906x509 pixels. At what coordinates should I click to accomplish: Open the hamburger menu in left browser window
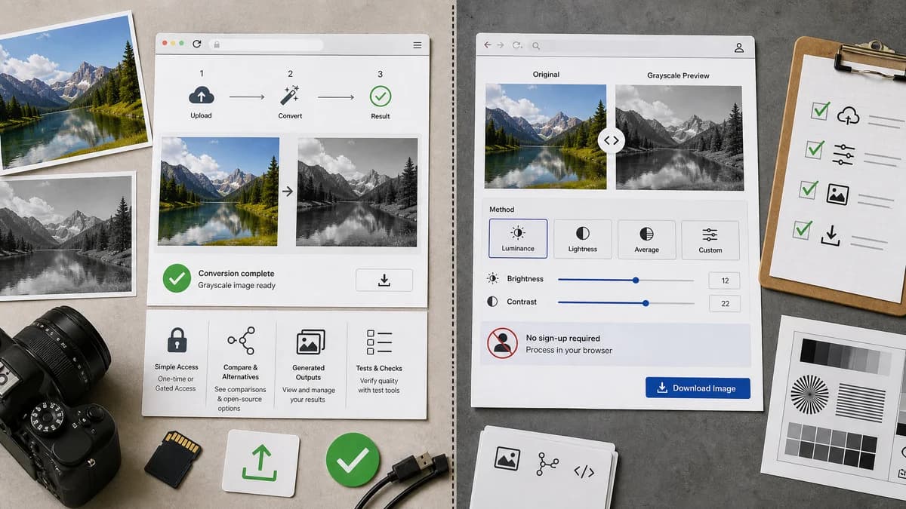pos(418,45)
